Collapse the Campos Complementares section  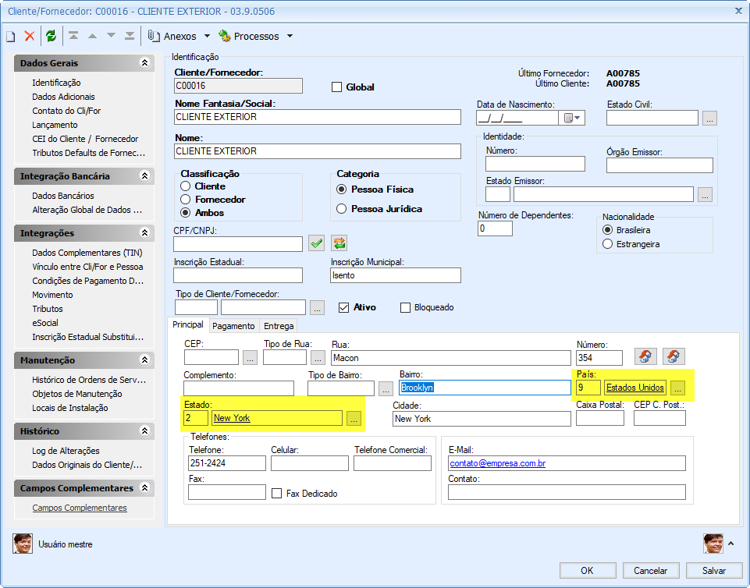[144, 488]
